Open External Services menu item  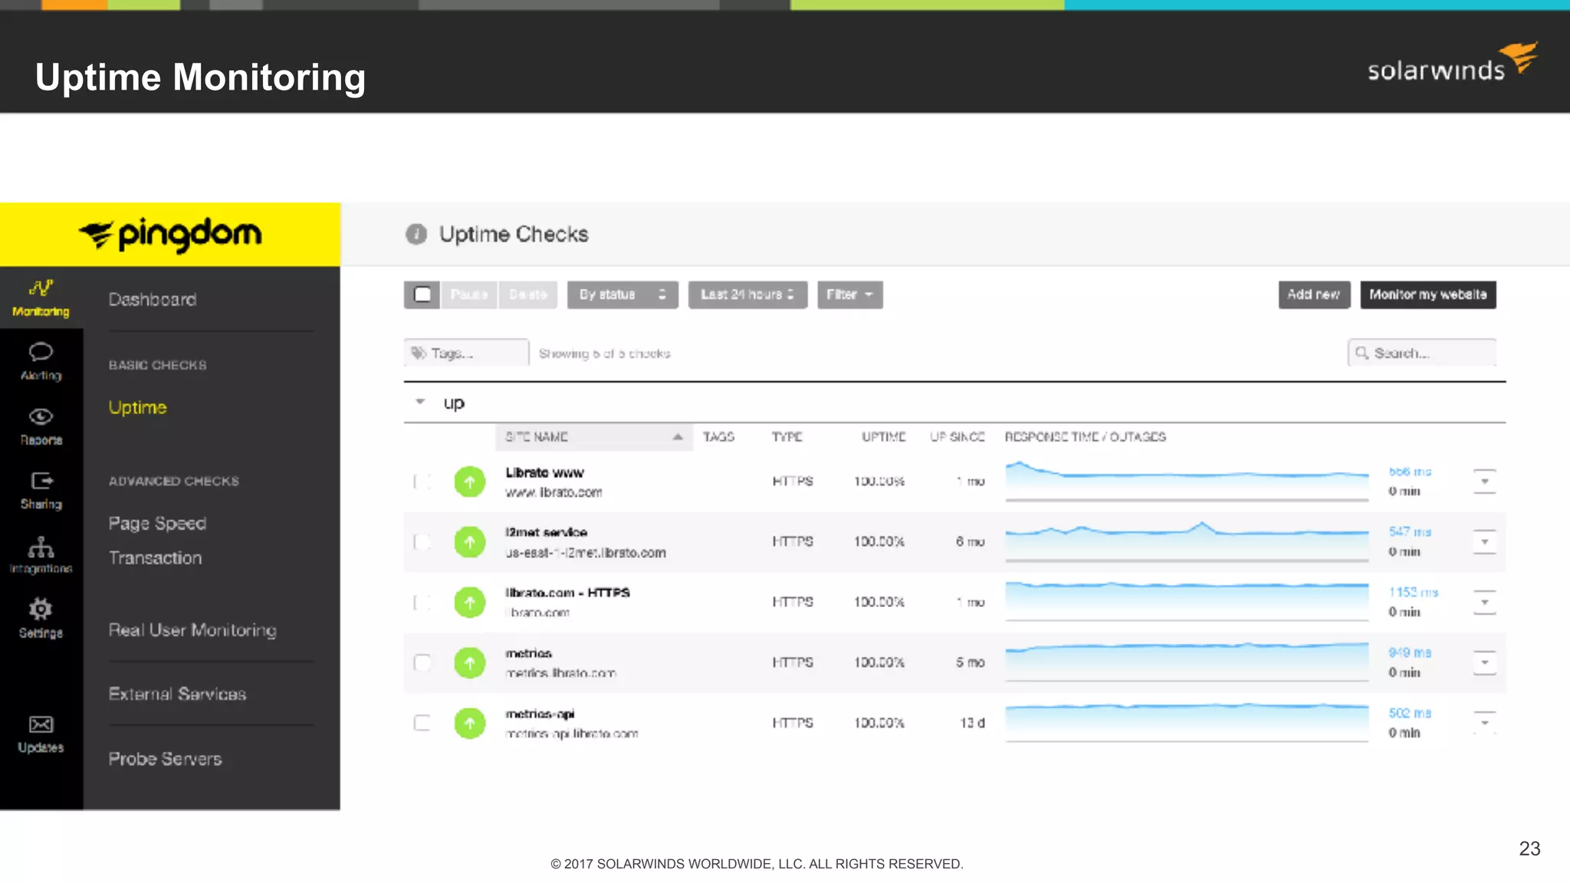pyautogui.click(x=177, y=694)
